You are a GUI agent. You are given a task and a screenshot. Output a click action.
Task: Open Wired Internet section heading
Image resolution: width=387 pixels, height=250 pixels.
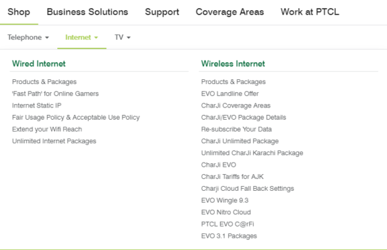[x=39, y=63]
